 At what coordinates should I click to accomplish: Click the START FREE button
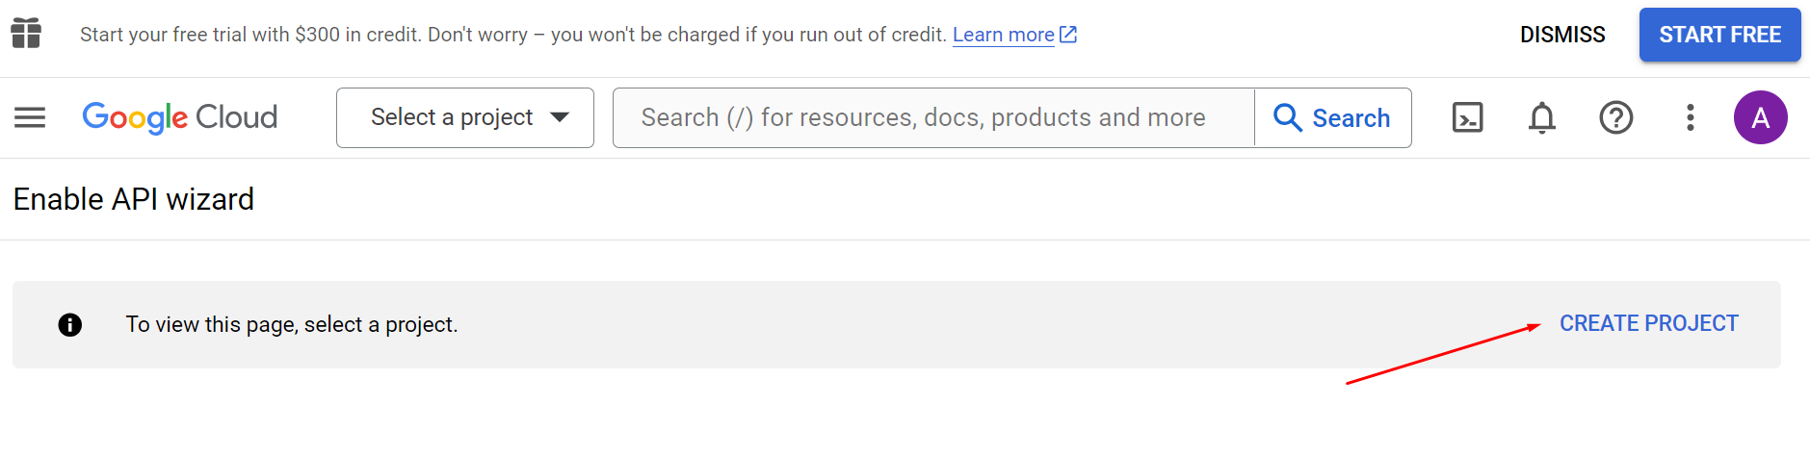1719,35
